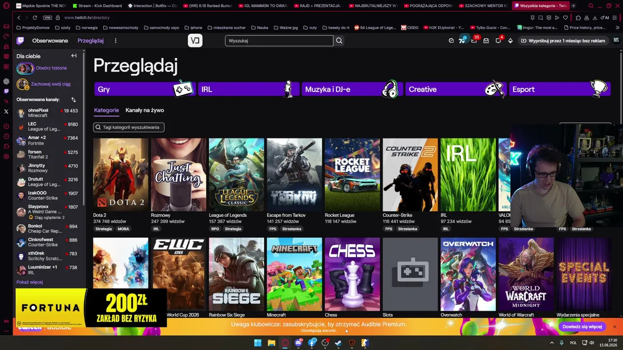Open X in the Opera sidebar
This screenshot has height=350, width=623.
6,111
